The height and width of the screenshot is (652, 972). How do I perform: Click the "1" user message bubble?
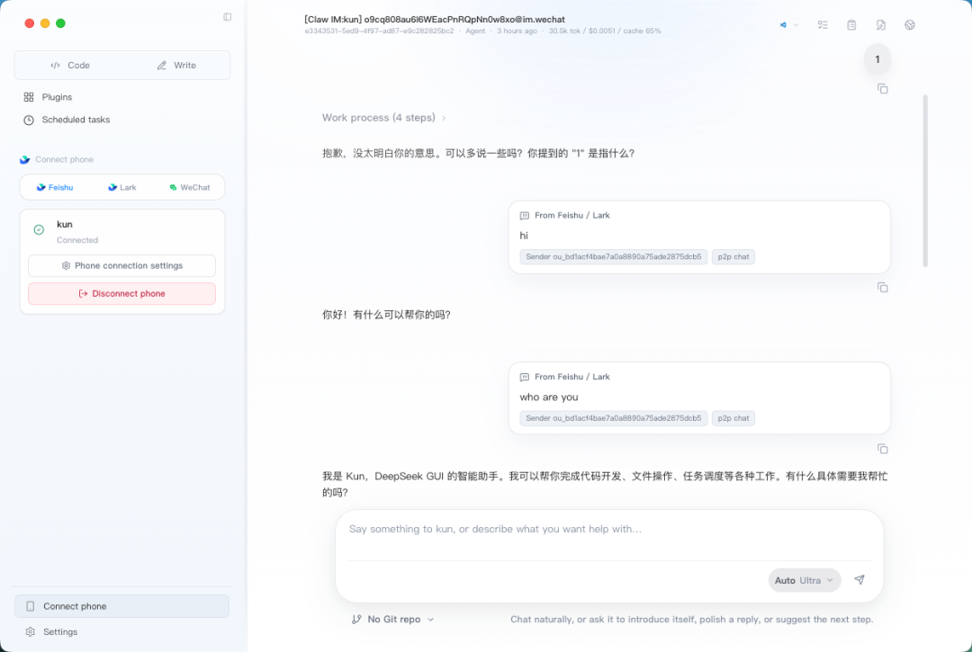tap(877, 59)
